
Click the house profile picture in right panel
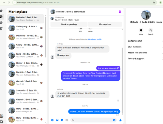pos(146,15)
